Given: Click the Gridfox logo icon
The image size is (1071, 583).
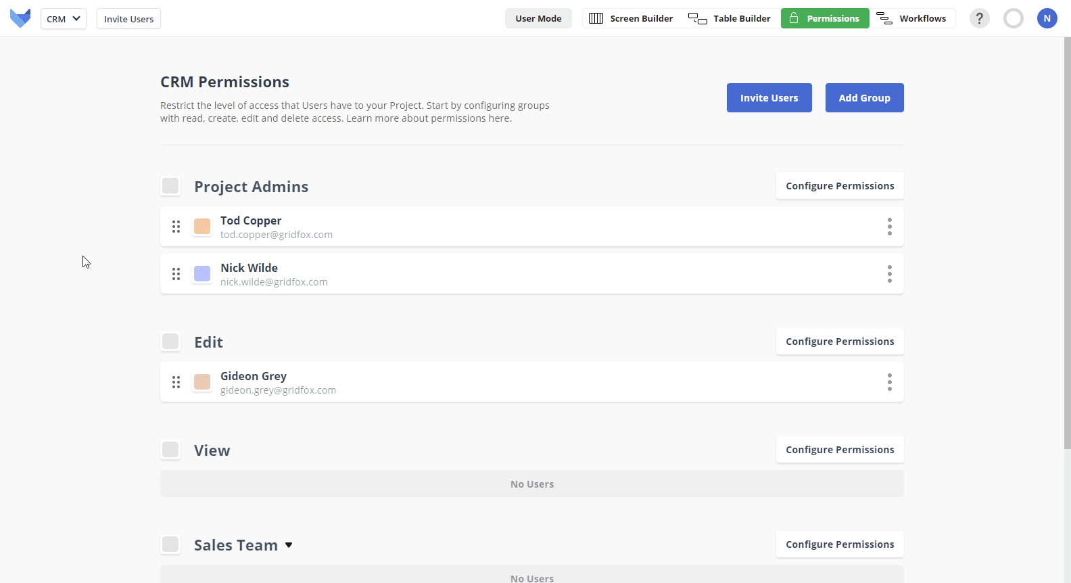Looking at the screenshot, I should click(20, 18).
